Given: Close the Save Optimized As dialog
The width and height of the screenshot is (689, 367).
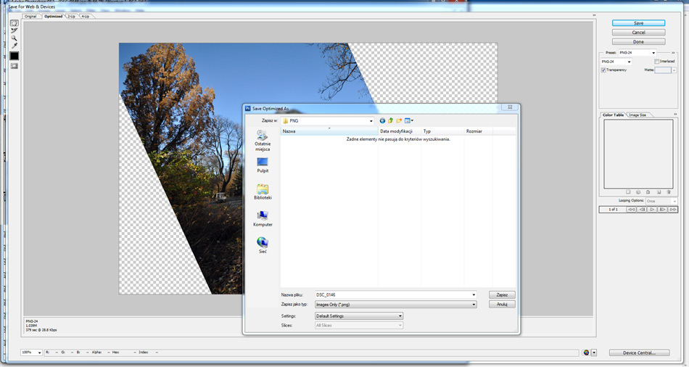Looking at the screenshot, I should 510,107.
